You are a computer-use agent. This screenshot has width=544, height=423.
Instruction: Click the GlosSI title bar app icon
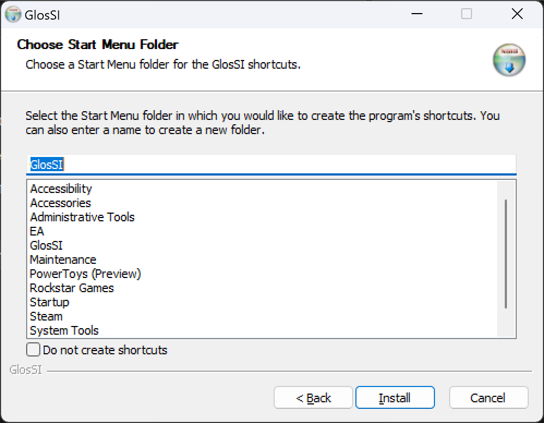coord(13,14)
